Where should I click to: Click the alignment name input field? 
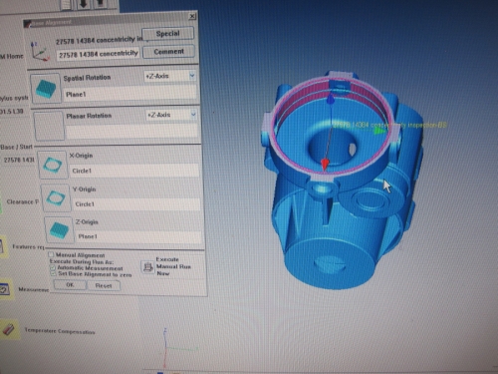(x=98, y=54)
